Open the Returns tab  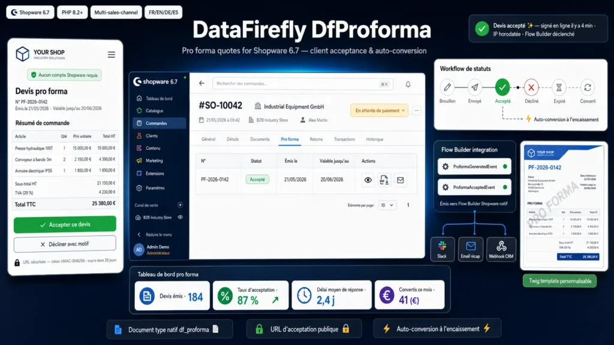point(317,139)
